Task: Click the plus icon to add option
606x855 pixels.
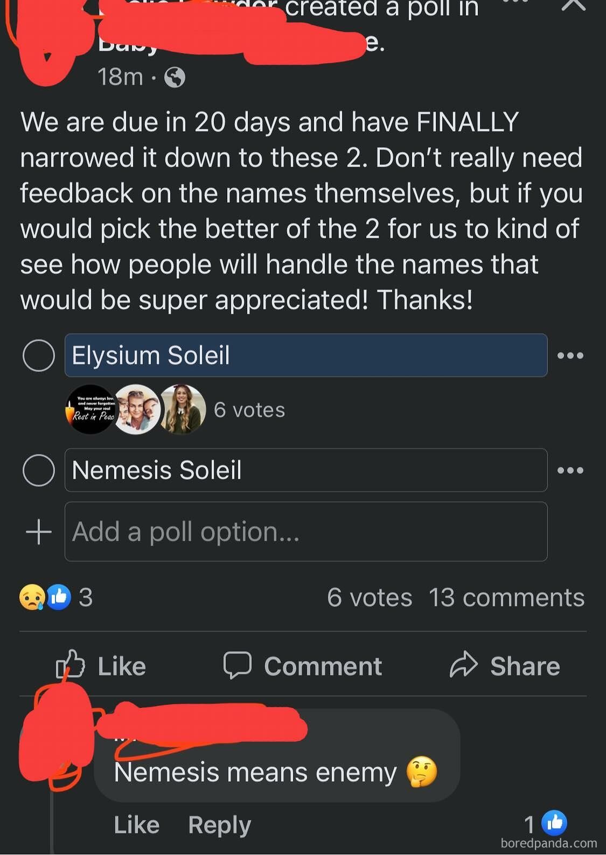Action: coord(39,532)
